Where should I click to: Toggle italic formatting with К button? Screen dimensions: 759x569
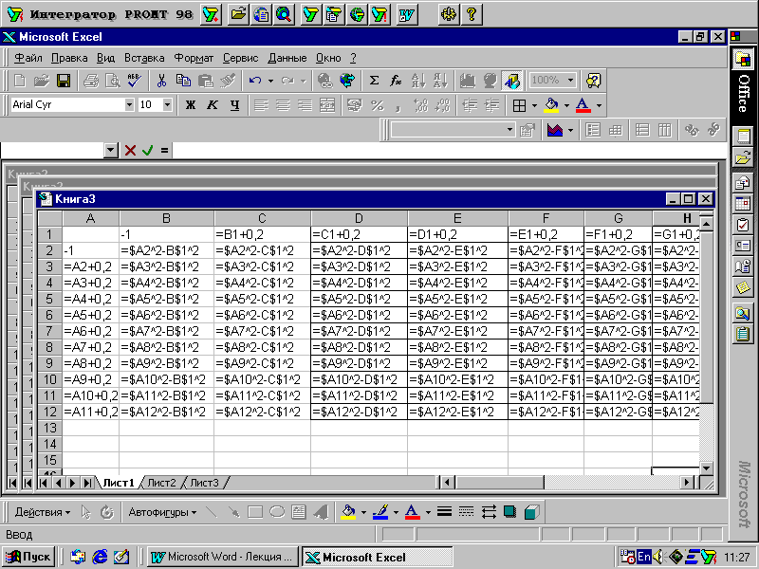[213, 105]
